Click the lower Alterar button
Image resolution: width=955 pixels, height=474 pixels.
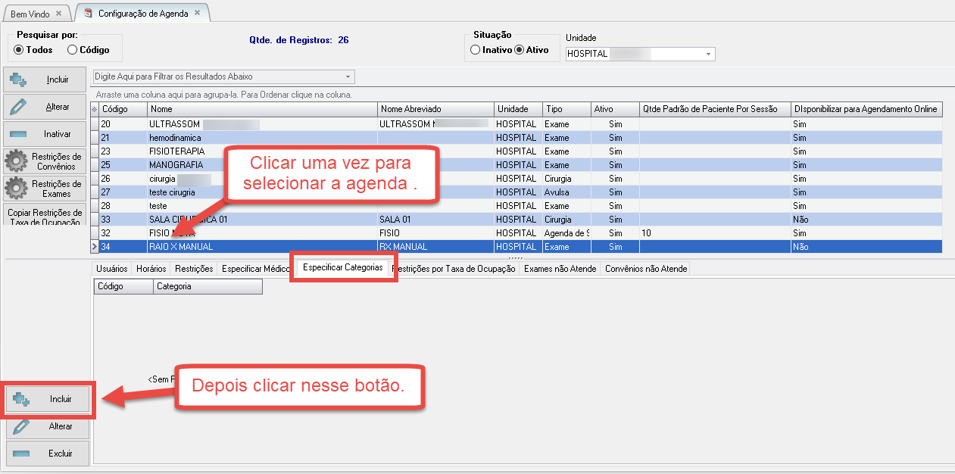(x=48, y=426)
